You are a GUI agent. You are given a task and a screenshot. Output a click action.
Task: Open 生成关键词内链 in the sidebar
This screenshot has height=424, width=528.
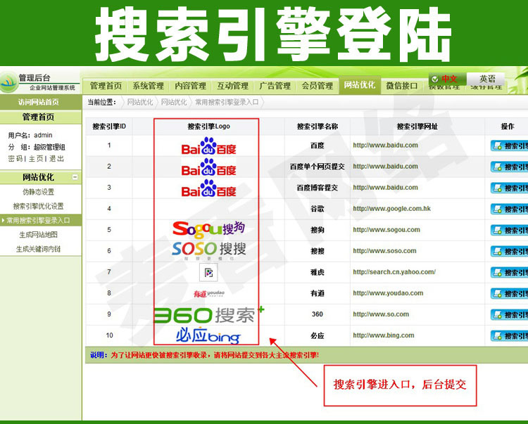pos(39,249)
